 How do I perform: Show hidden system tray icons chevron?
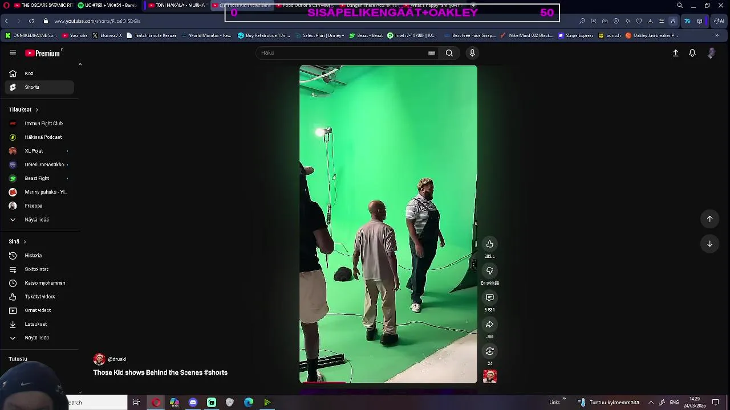click(651, 403)
